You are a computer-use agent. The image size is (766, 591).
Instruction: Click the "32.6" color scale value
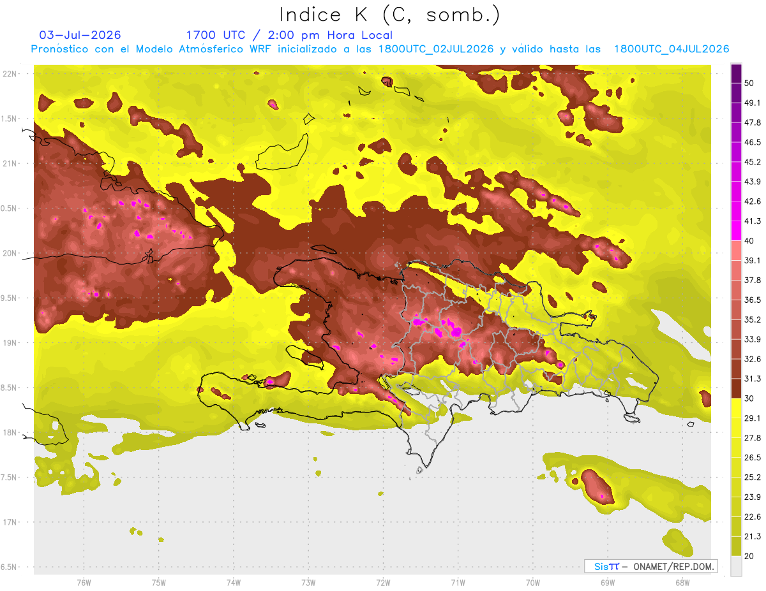(x=753, y=359)
